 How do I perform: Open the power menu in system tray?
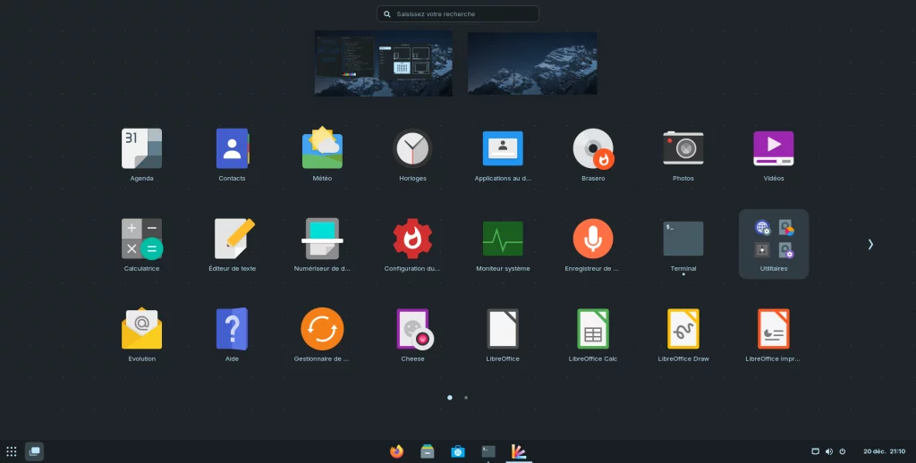coord(843,451)
